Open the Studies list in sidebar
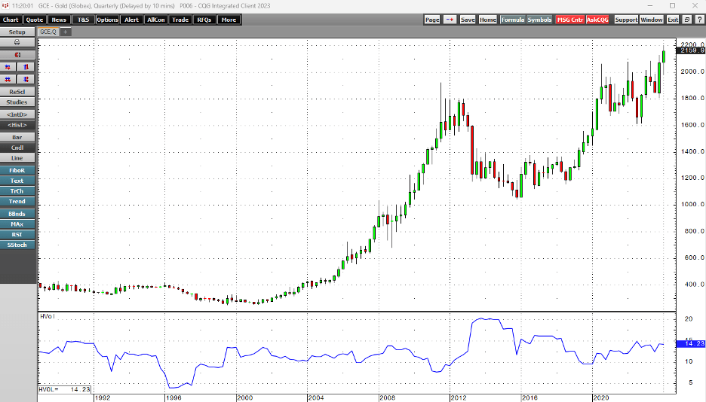This screenshot has width=706, height=402. point(17,102)
